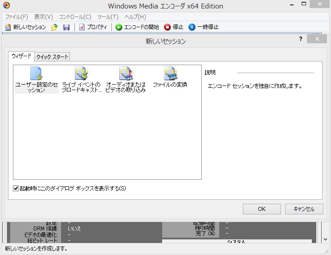Click the description text エンコード セッションを独自に作成します。
The width and height of the screenshot is (331, 255).
pyautogui.click(x=255, y=86)
